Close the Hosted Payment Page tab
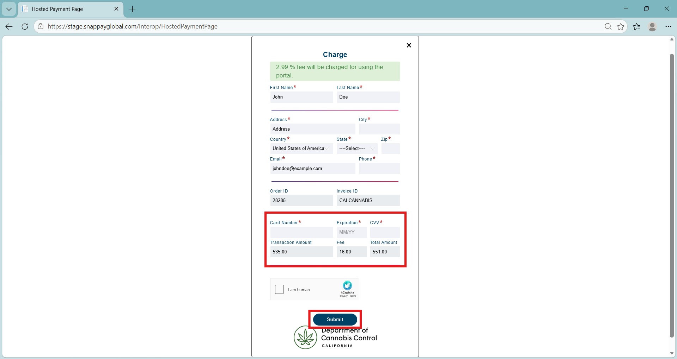Image resolution: width=677 pixels, height=359 pixels. 116,9
